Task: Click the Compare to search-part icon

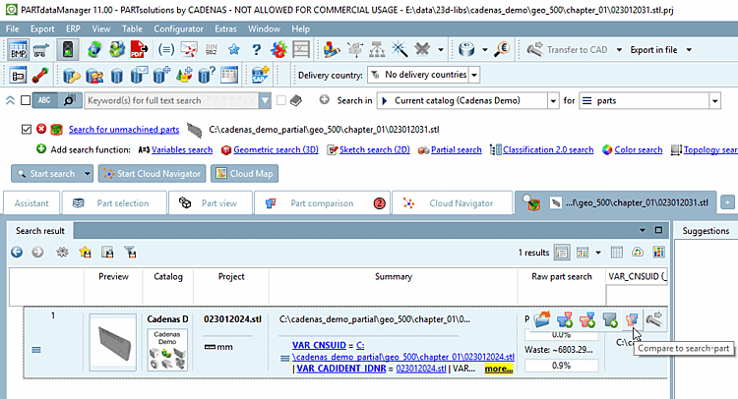Action: [632, 320]
